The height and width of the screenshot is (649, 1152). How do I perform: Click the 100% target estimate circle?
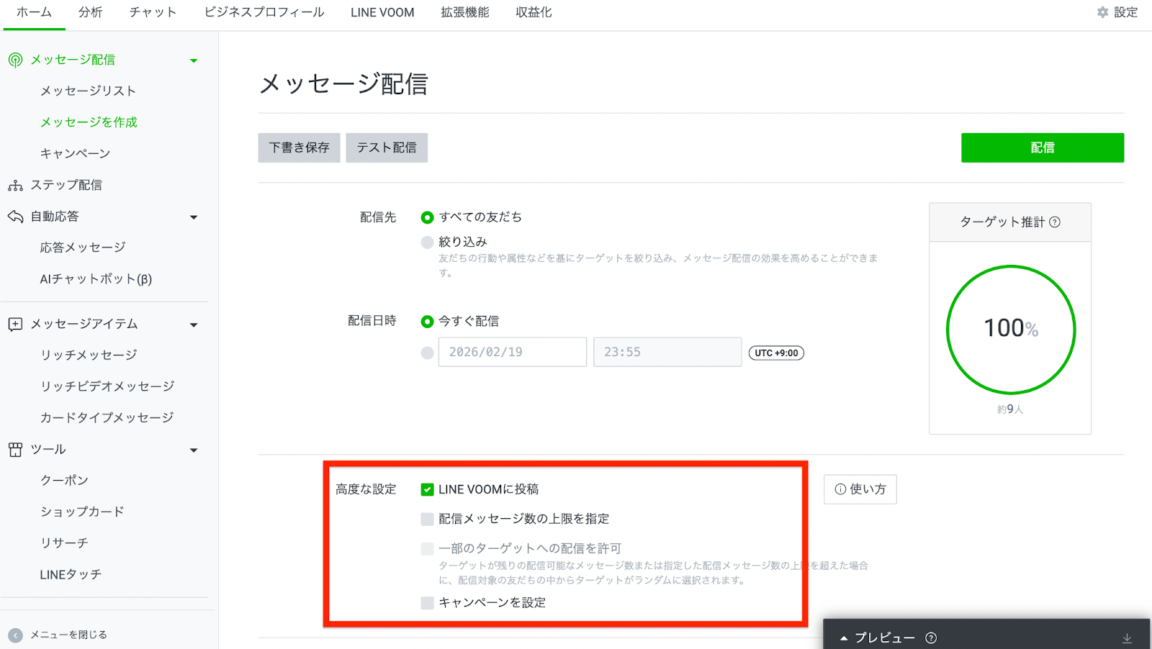(x=1010, y=330)
